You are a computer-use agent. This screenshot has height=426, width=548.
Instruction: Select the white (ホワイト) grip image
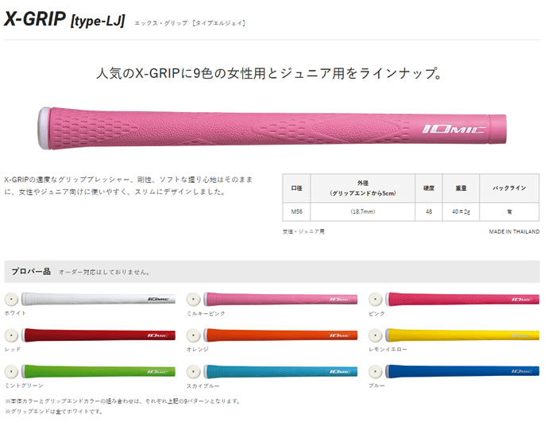pos(98,299)
